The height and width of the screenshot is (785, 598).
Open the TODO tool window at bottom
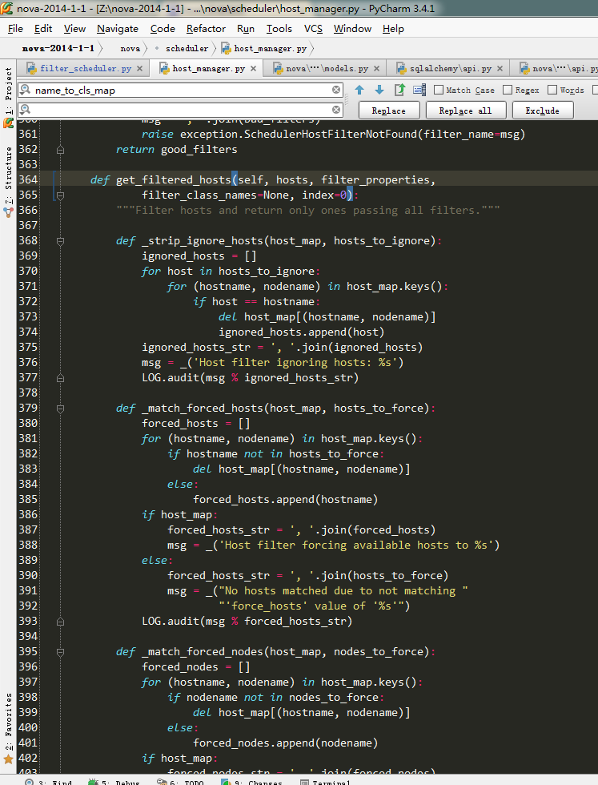[x=180, y=782]
